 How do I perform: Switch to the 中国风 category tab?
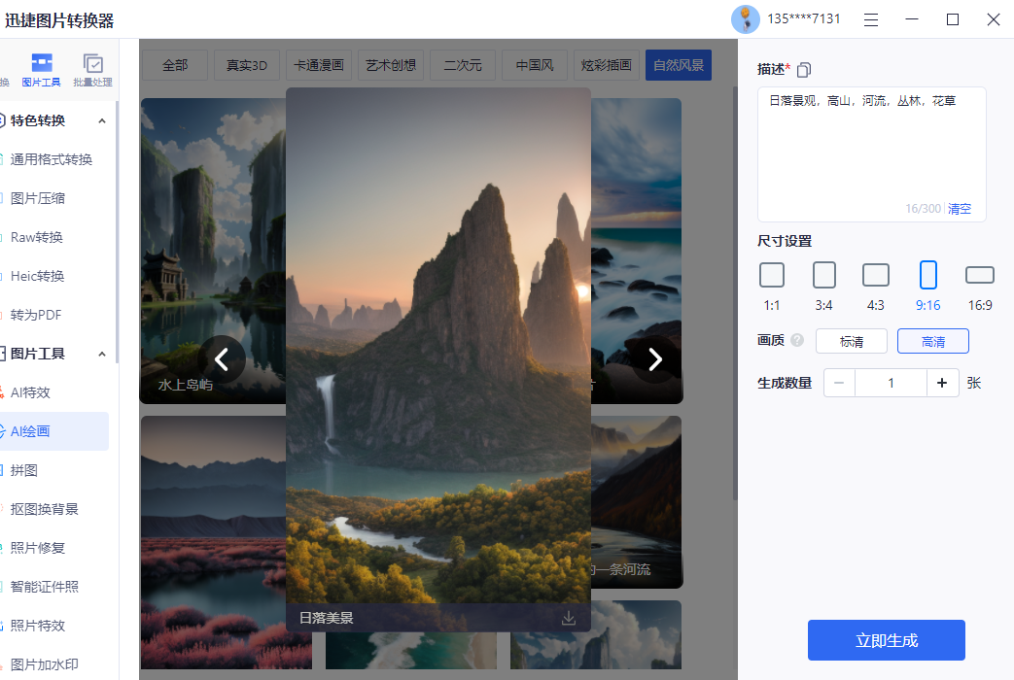(x=534, y=65)
